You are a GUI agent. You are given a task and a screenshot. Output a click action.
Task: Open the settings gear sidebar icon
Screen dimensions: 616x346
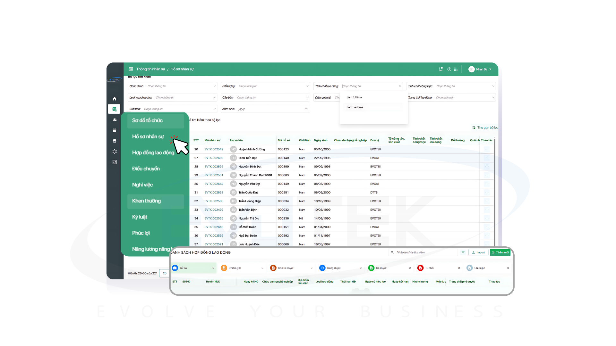coord(115,152)
